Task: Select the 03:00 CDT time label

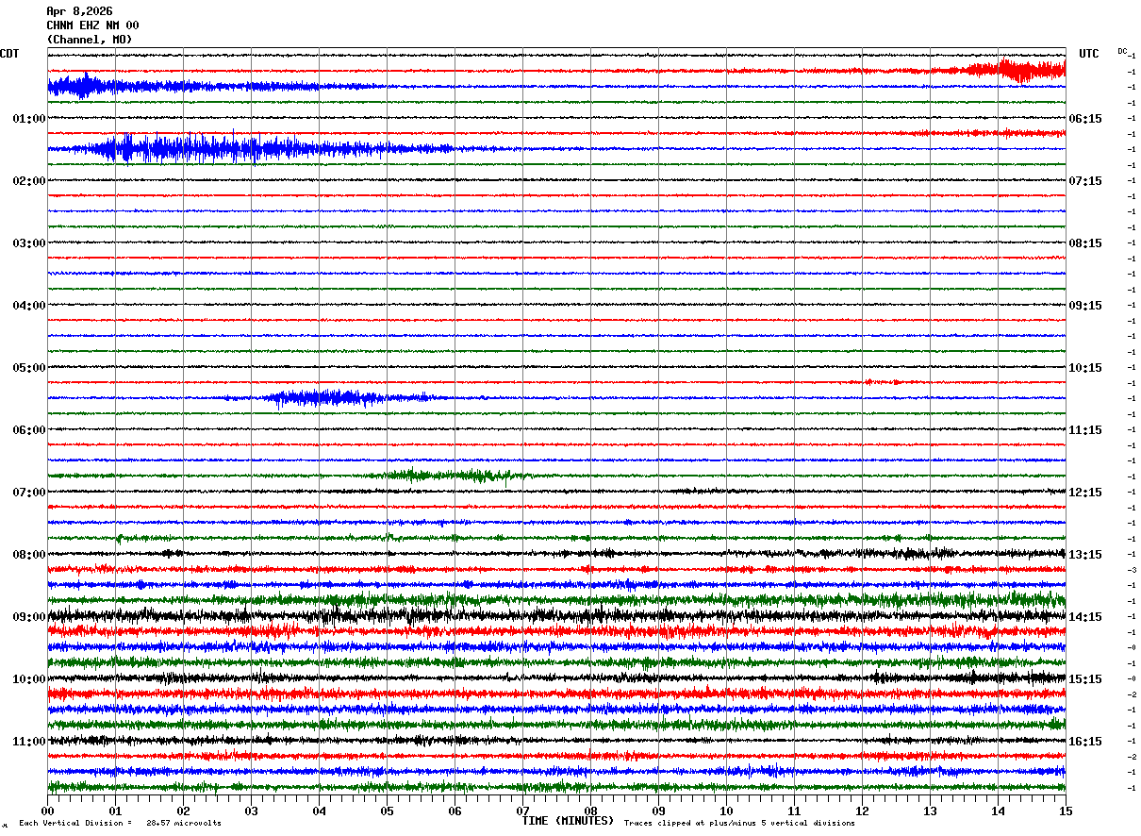Action: (x=29, y=242)
